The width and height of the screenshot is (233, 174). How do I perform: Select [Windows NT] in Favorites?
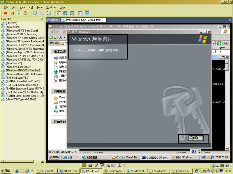14,63
